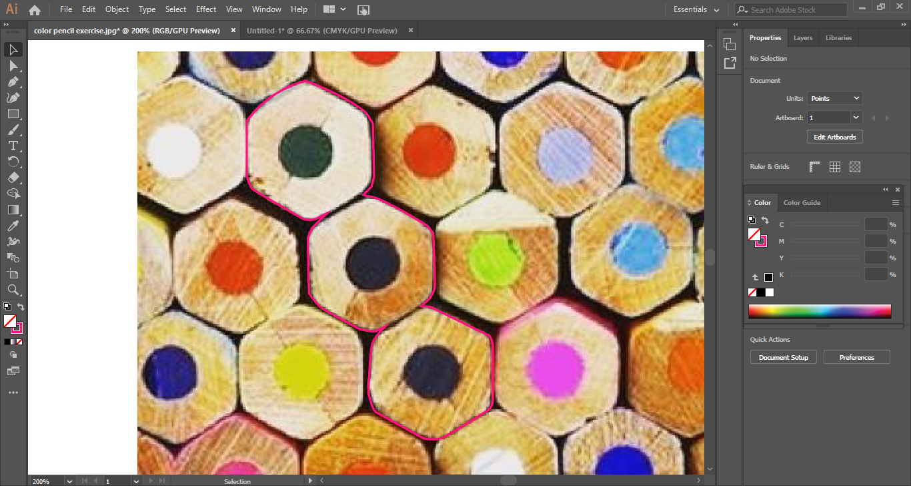Select the Paintbrush tool
The height and width of the screenshot is (486, 911).
click(13, 130)
